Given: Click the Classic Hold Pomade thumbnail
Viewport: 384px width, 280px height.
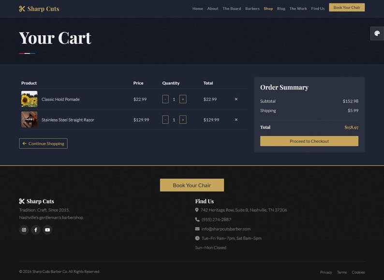Looking at the screenshot, I should [x=30, y=99].
